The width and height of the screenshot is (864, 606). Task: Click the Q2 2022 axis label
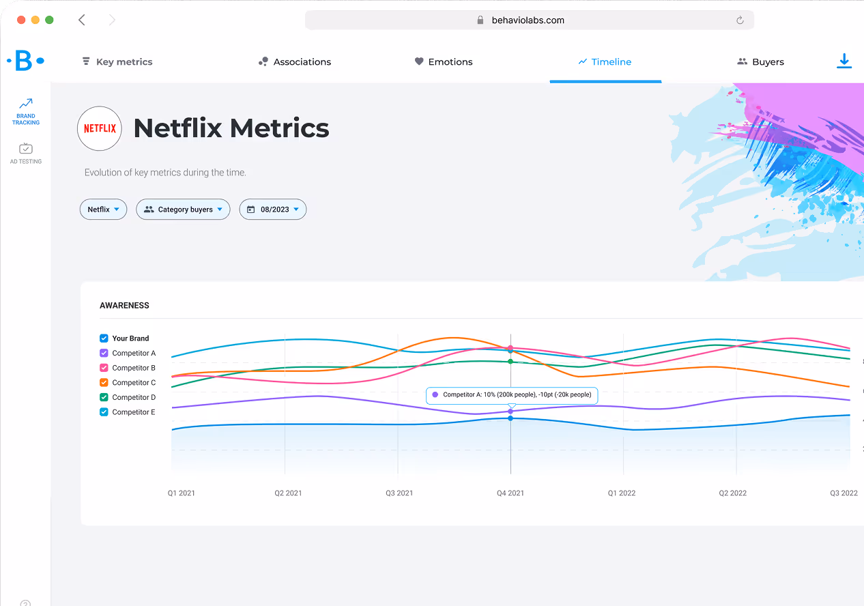coord(733,493)
